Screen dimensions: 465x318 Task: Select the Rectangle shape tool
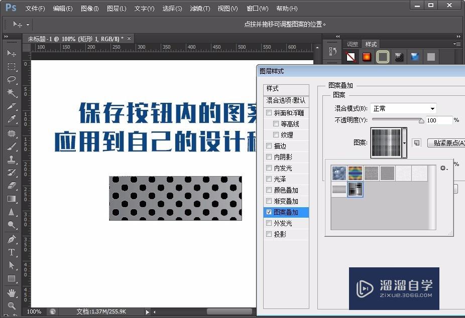pos(11,278)
